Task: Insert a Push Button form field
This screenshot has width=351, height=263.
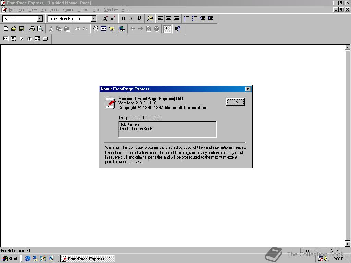Action: [x=45, y=39]
